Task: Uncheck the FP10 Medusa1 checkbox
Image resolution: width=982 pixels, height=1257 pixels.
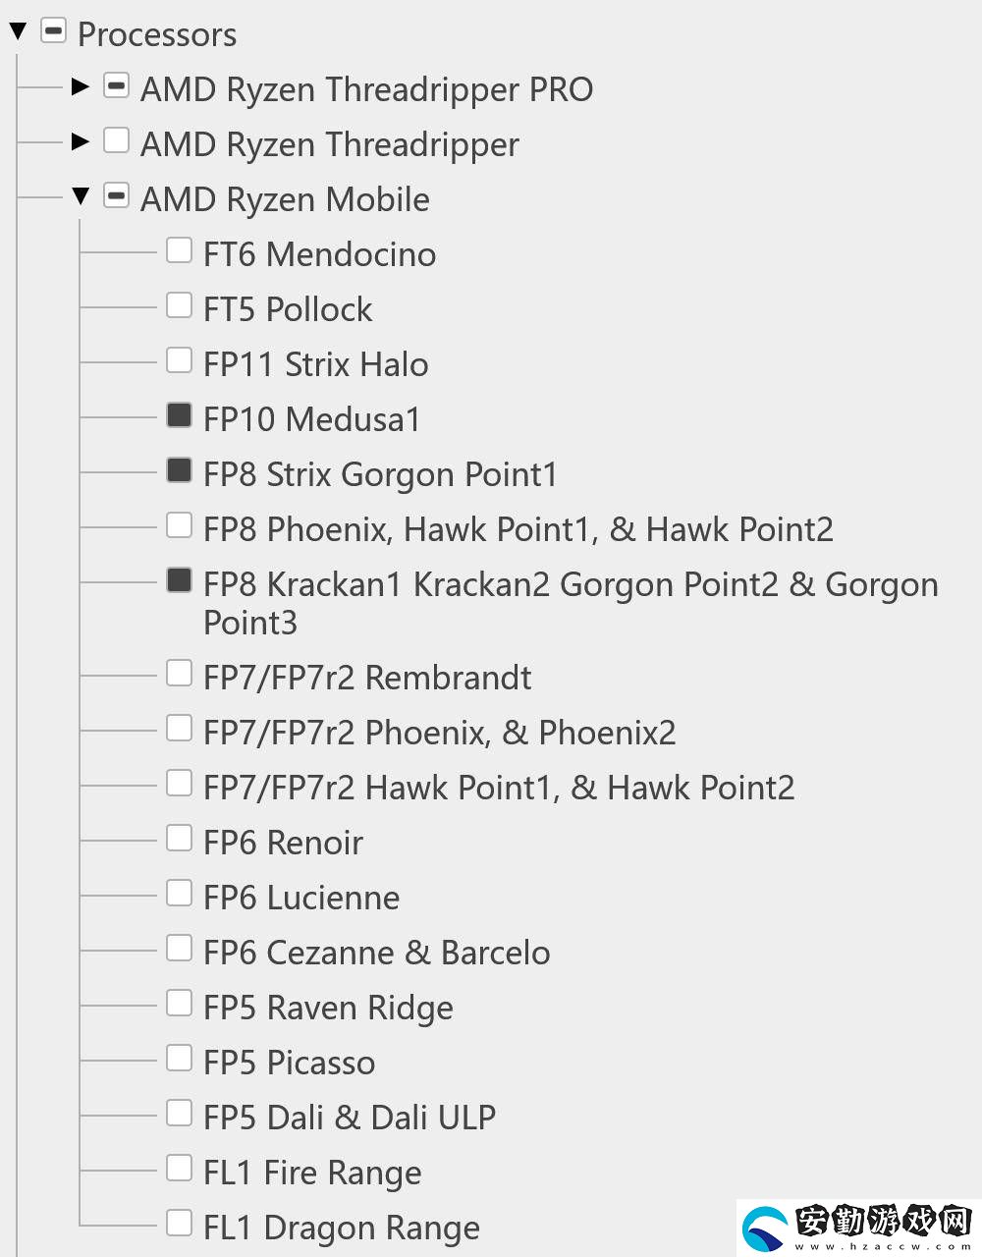Action: coord(179,415)
